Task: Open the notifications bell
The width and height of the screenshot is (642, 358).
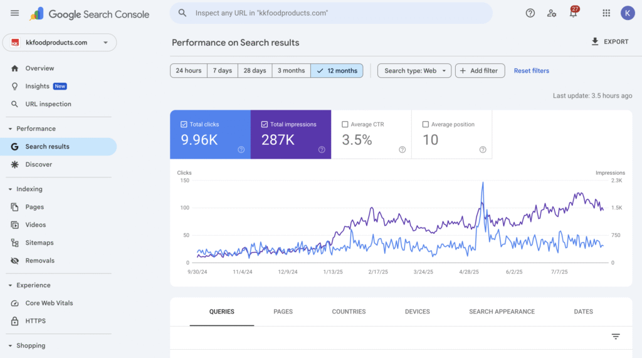Action: pos(573,13)
